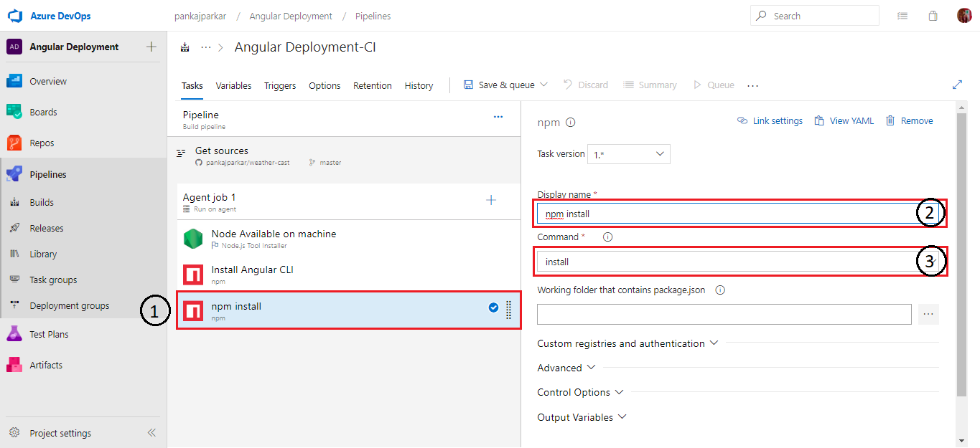Click the Remove button for the task
Image resolution: width=980 pixels, height=448 pixels.
pyautogui.click(x=909, y=121)
